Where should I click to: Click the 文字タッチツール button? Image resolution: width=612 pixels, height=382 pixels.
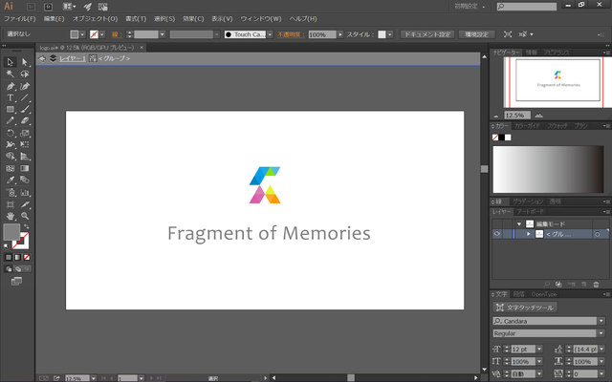coord(525,308)
